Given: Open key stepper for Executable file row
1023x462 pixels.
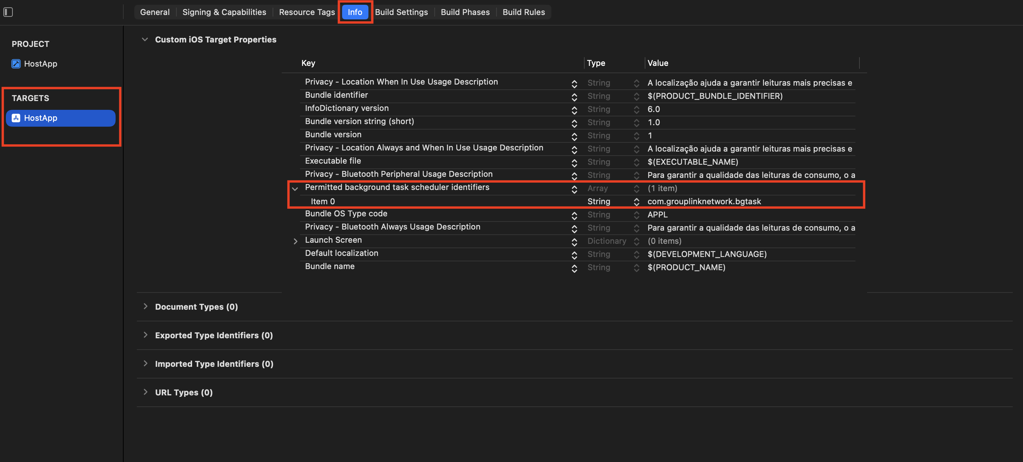Looking at the screenshot, I should click(574, 163).
